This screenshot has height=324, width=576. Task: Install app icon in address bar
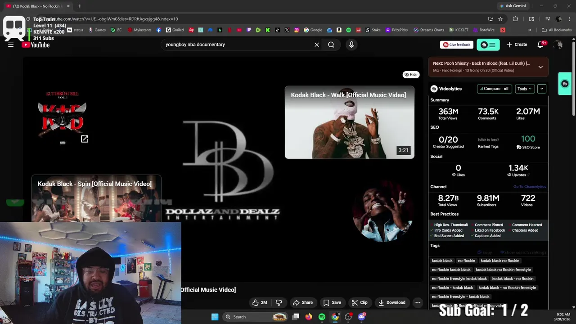pos(490,19)
